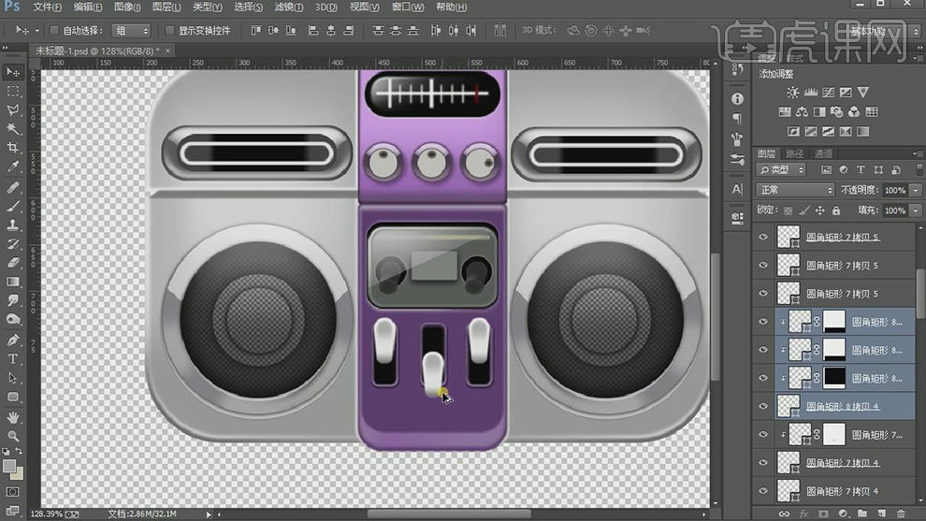This screenshot has height=521, width=926.
Task: Choose the Horizontal Type tool
Action: click(13, 359)
